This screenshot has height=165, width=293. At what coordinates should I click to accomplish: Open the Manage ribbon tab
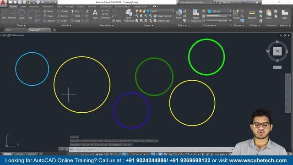point(70,6)
